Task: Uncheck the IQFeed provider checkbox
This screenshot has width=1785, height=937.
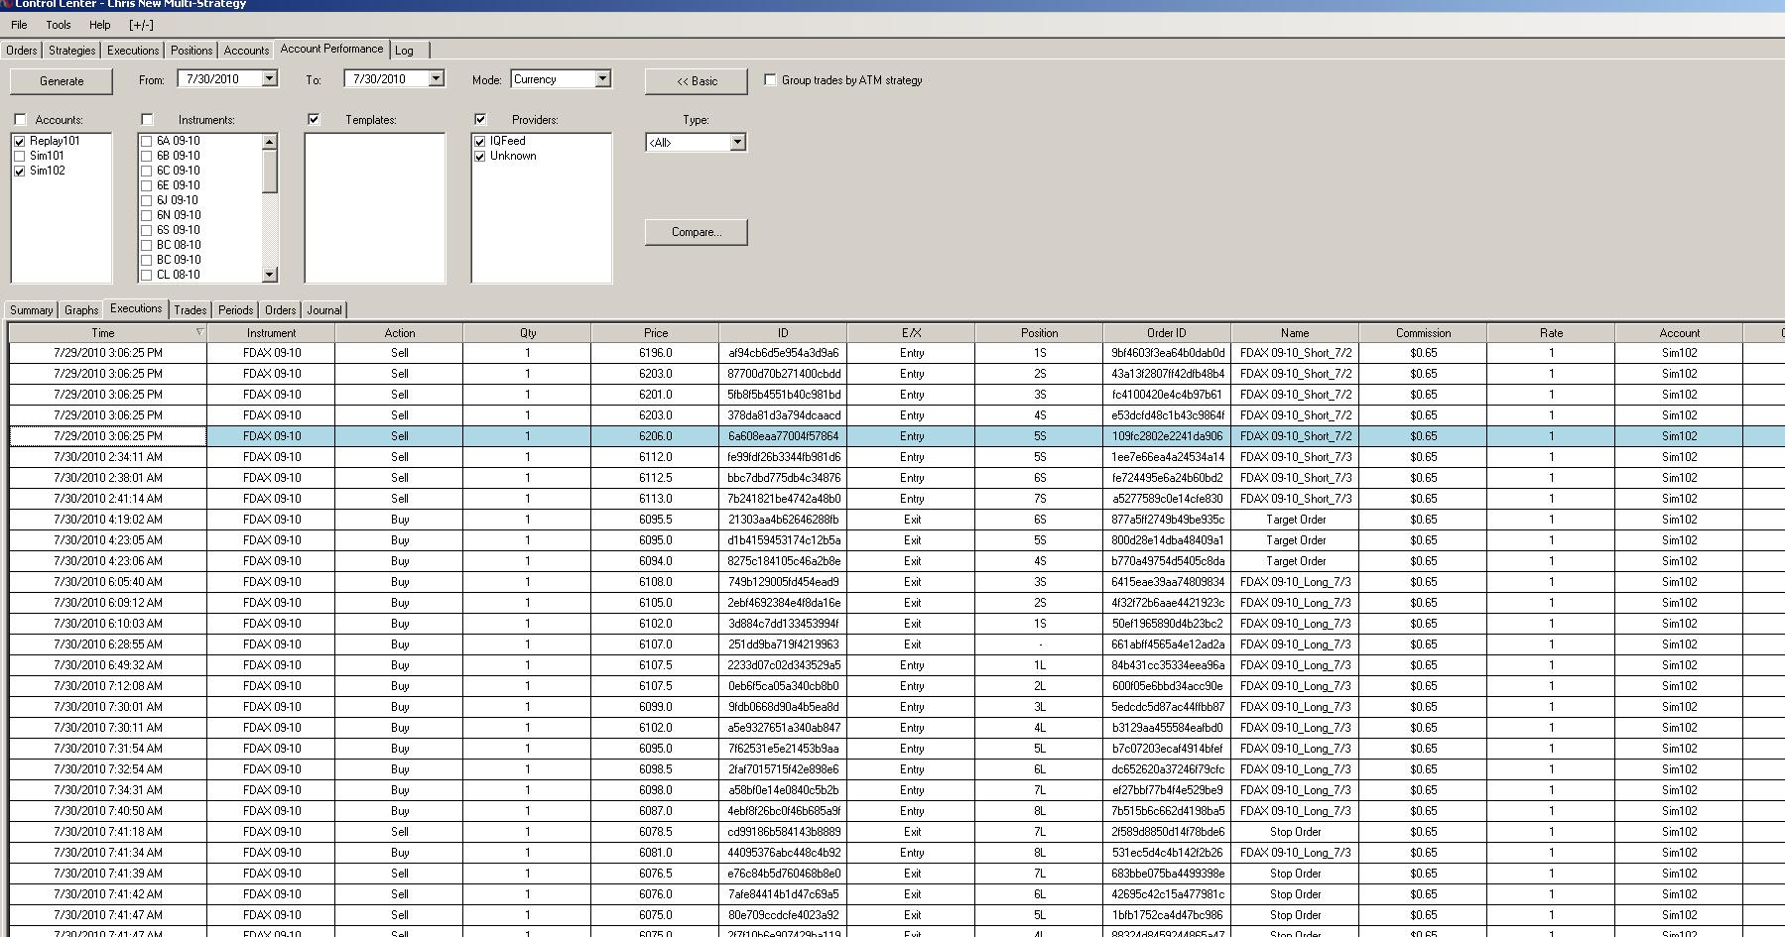Action: coord(480,142)
